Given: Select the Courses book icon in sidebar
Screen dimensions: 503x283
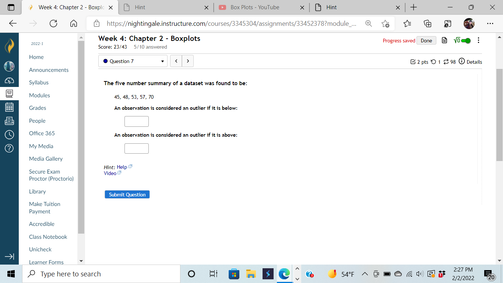Looking at the screenshot, I should pos(9,93).
